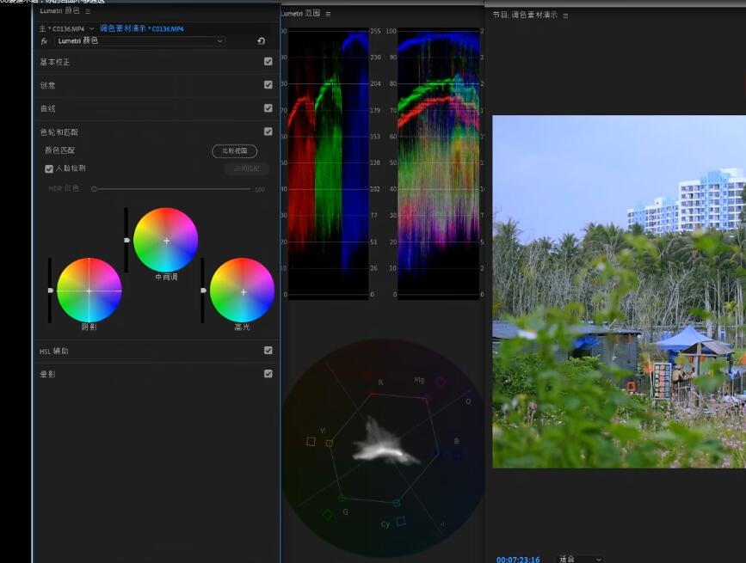Click the 高光 highlights color wheel center

coord(243,291)
